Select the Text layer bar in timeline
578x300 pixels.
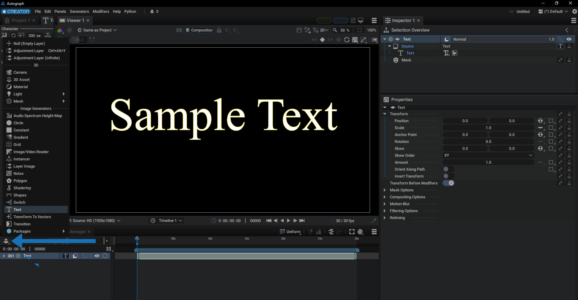(x=247, y=256)
